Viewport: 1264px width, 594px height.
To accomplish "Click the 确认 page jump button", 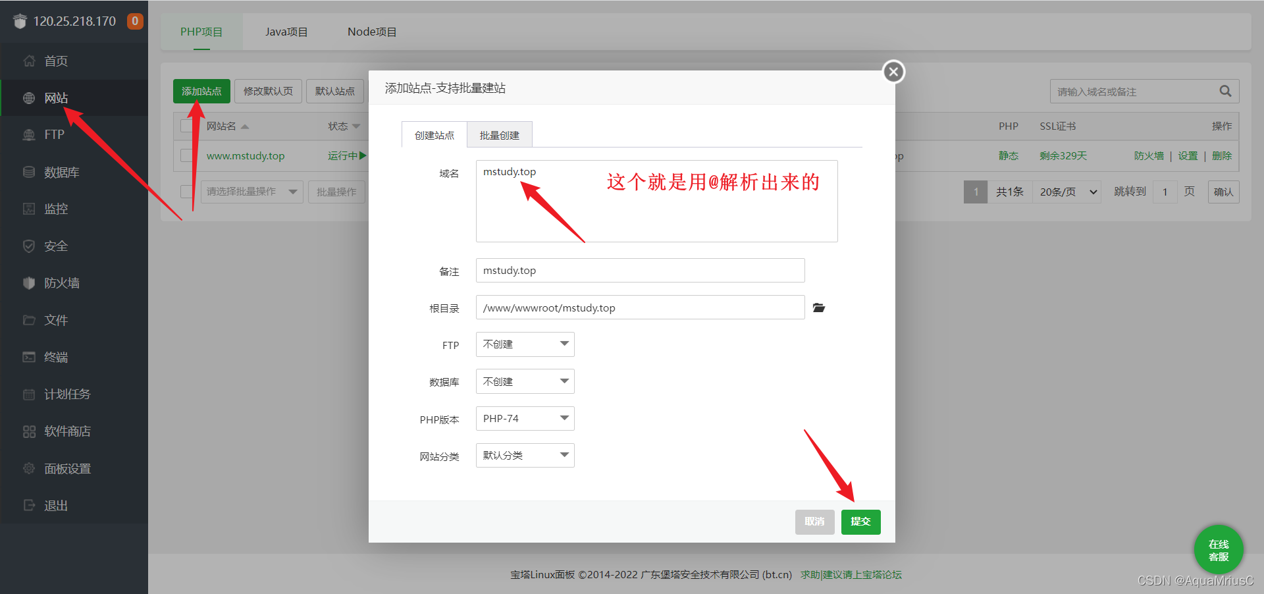I will (1223, 192).
